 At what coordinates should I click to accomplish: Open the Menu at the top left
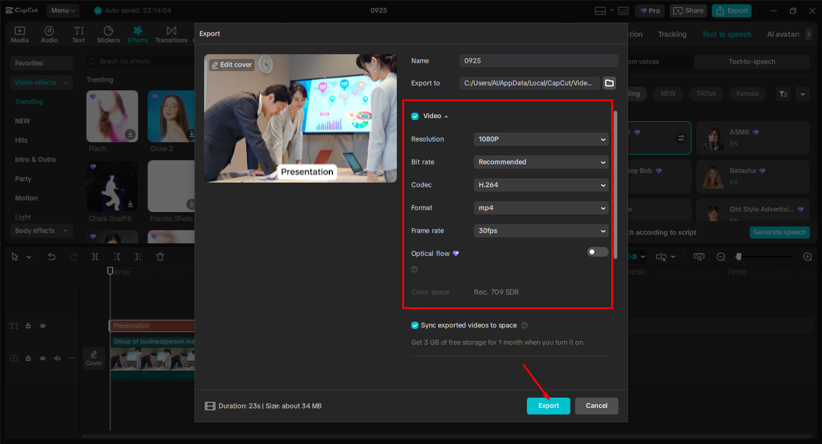coord(63,10)
